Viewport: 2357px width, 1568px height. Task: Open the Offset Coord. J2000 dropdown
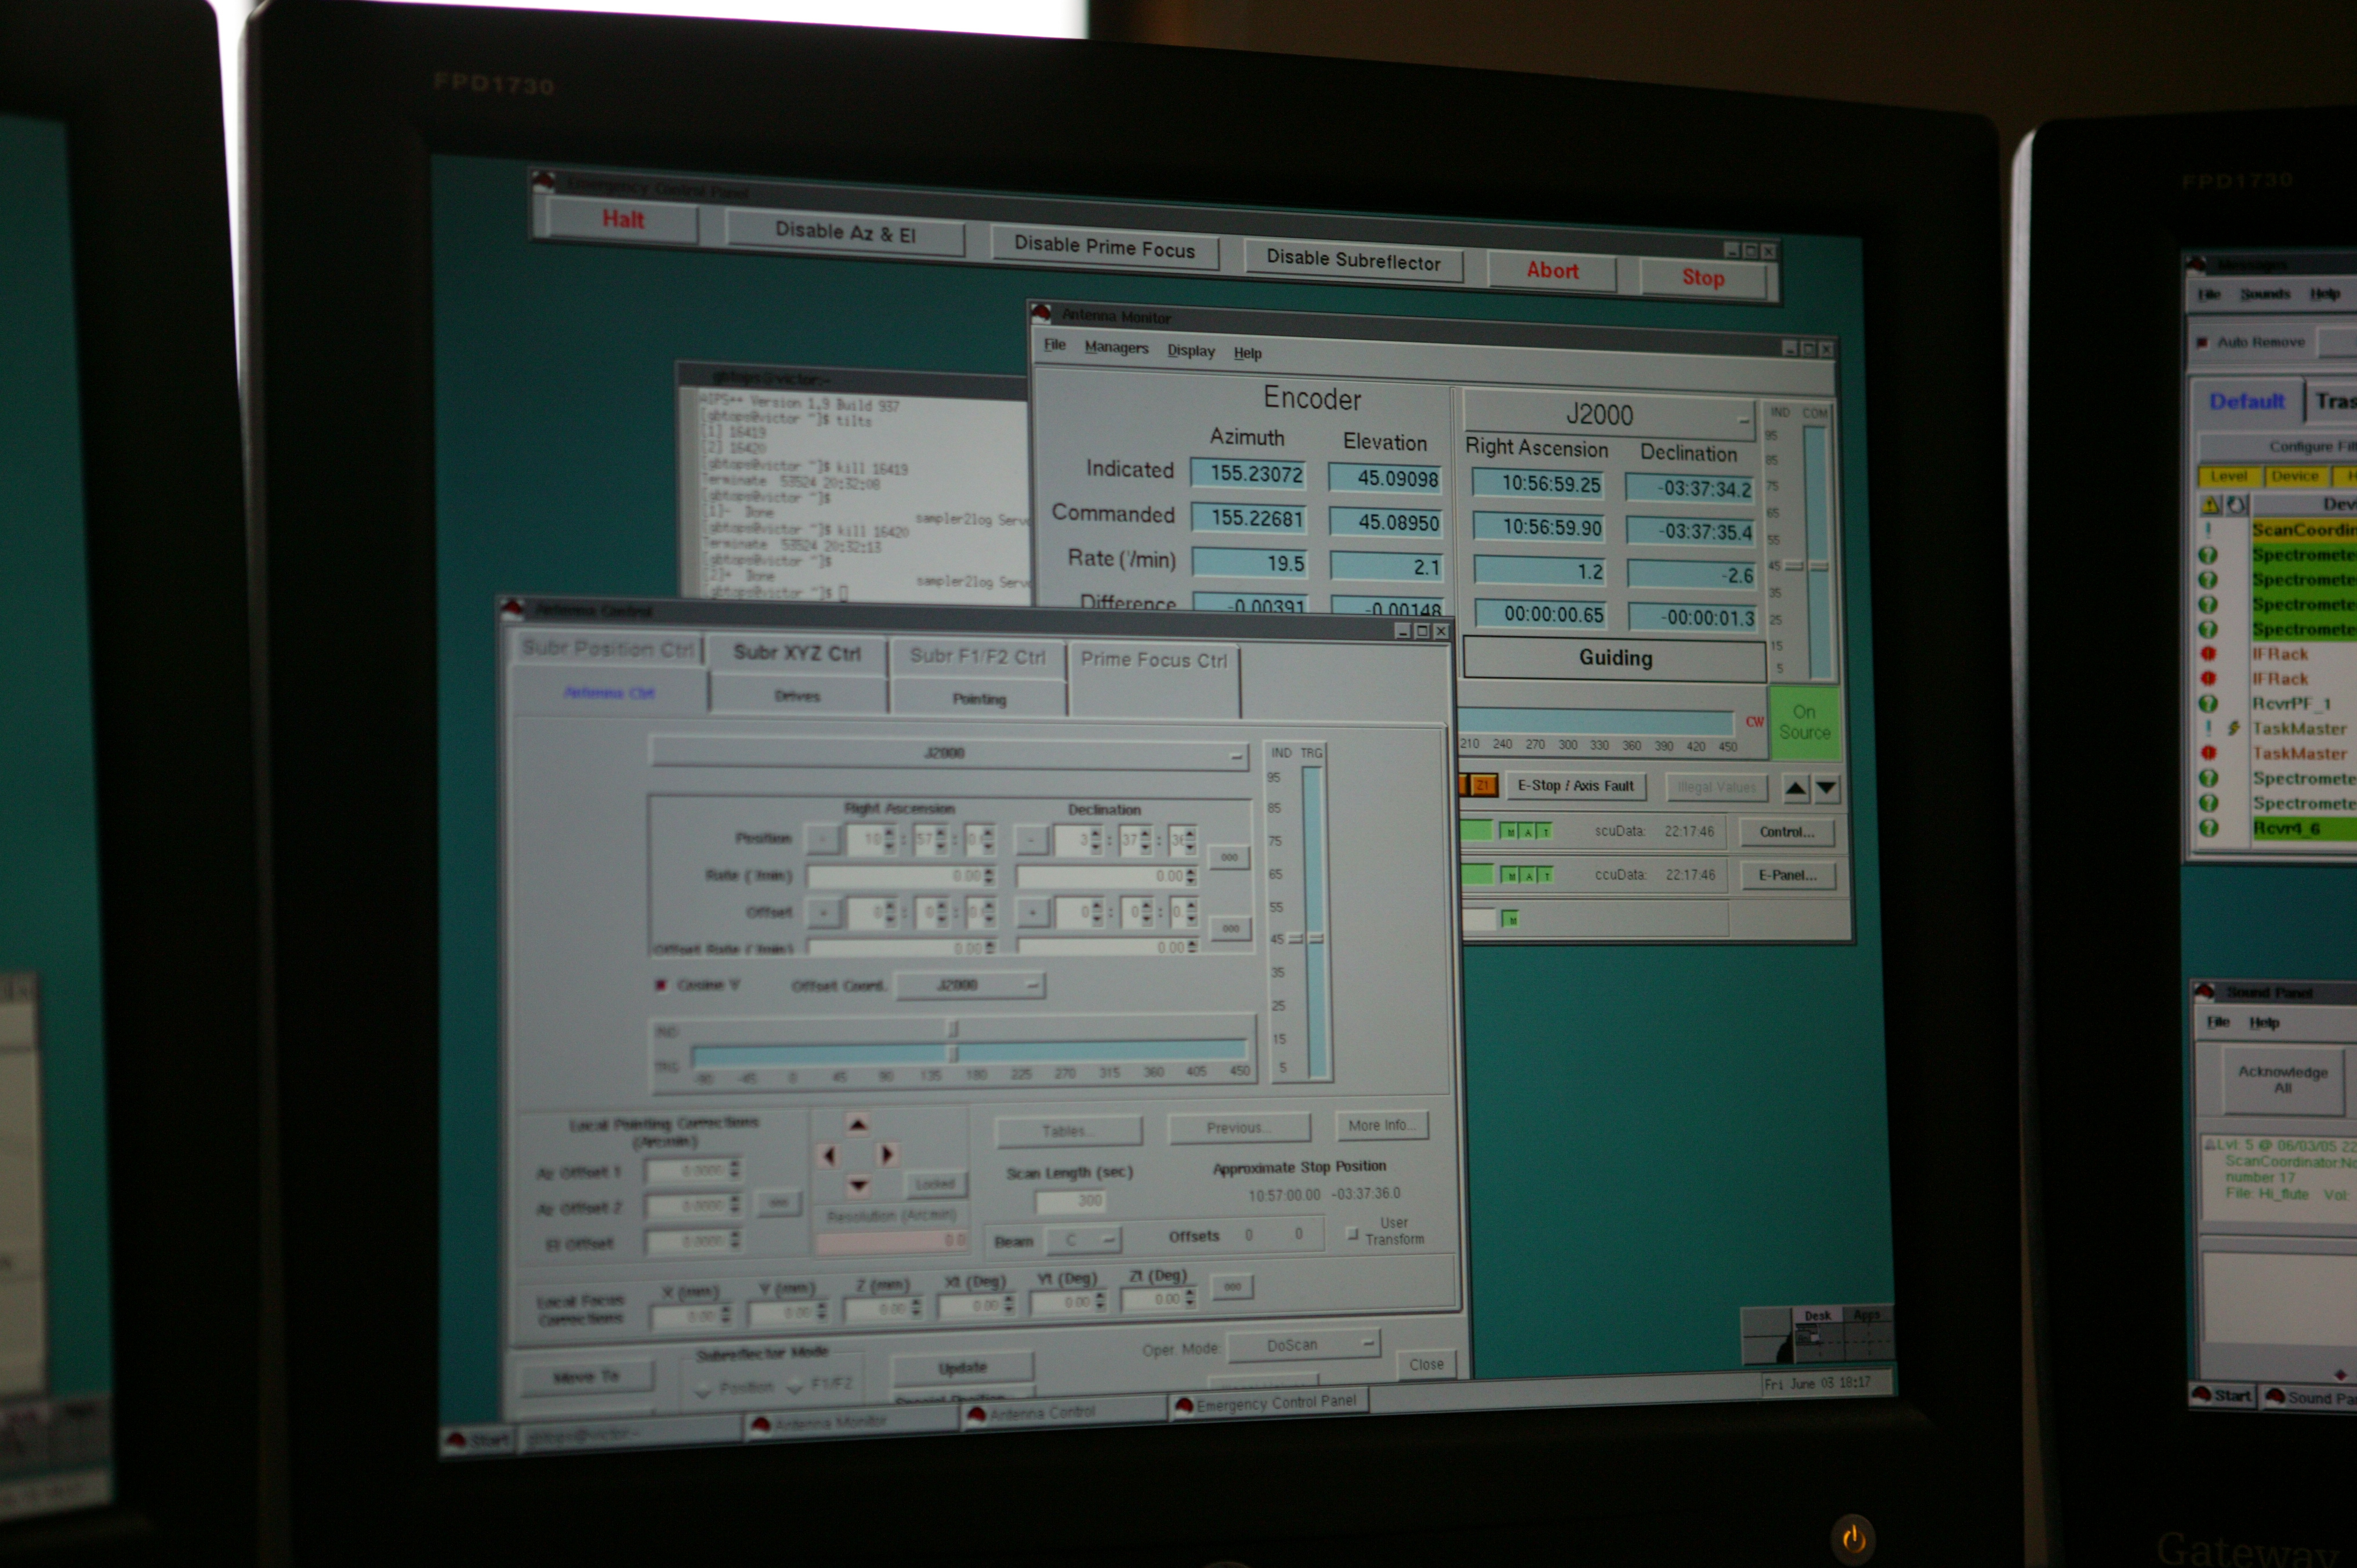(970, 985)
